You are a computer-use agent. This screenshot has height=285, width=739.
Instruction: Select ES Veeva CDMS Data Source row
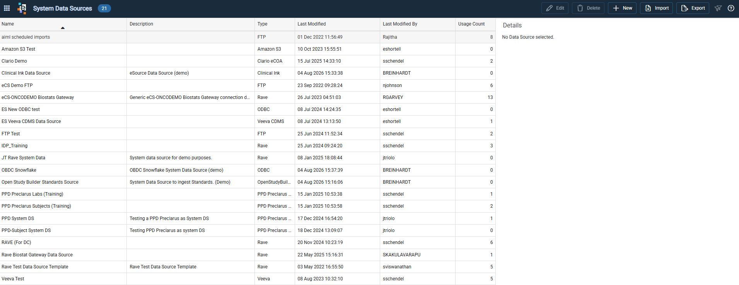247,121
